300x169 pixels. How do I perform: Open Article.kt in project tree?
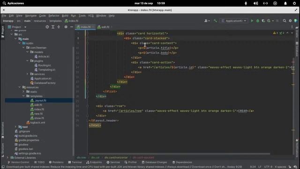click(x=42, y=56)
